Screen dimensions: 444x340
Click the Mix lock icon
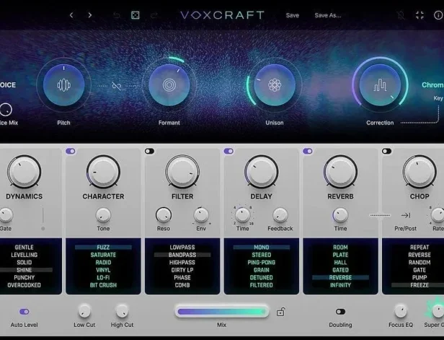tap(280, 312)
